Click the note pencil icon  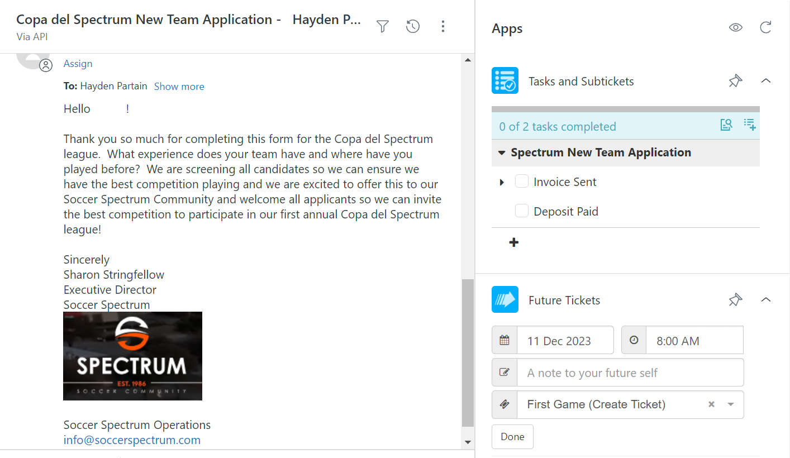[505, 373]
